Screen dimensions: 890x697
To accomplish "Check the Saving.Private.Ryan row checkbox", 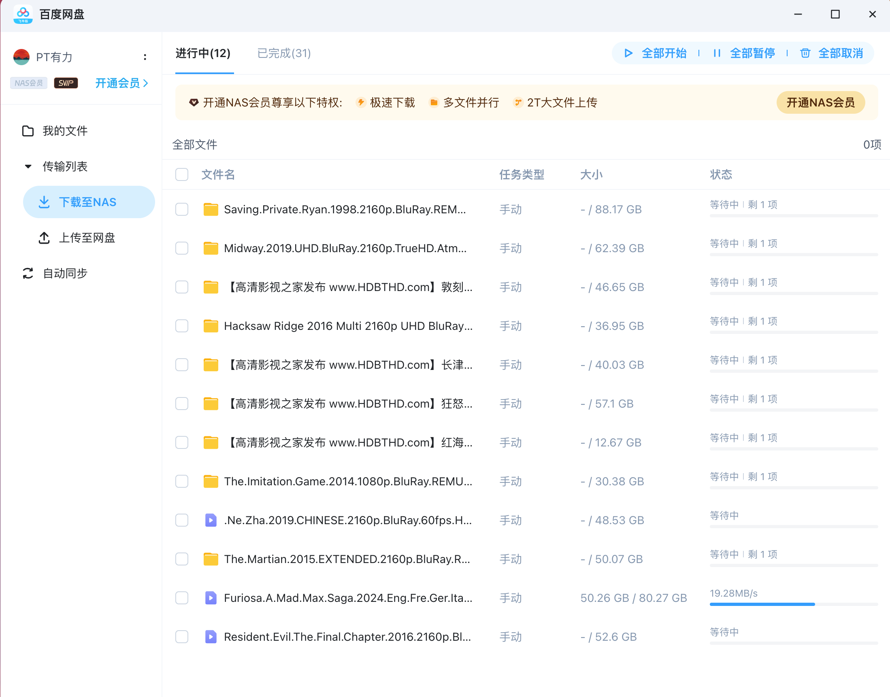I will click(182, 209).
